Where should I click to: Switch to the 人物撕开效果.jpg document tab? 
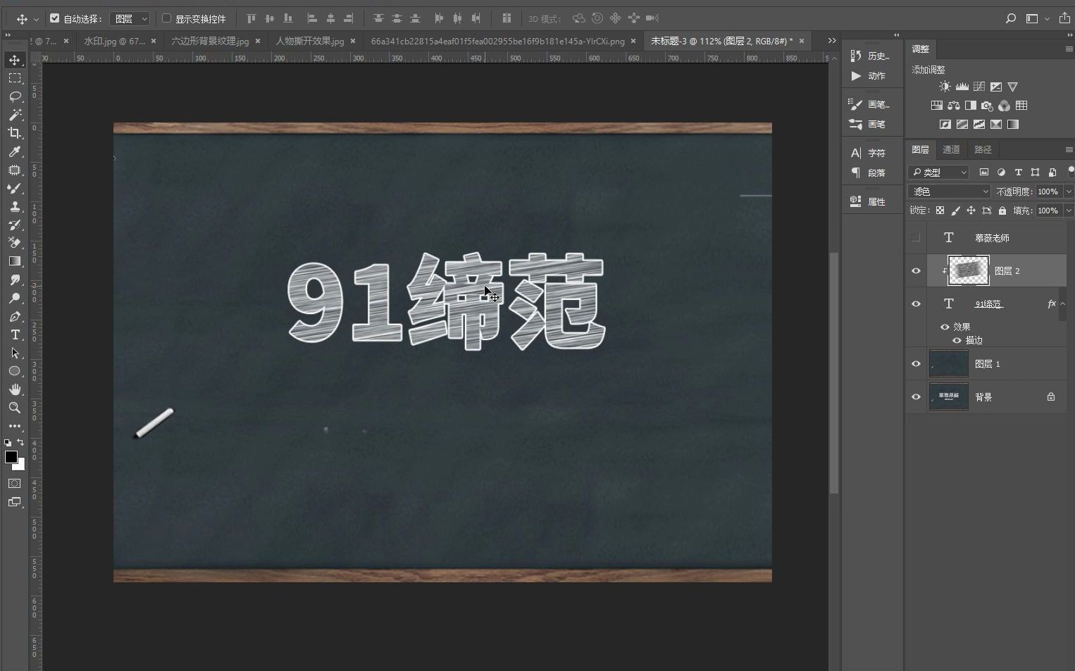point(310,41)
